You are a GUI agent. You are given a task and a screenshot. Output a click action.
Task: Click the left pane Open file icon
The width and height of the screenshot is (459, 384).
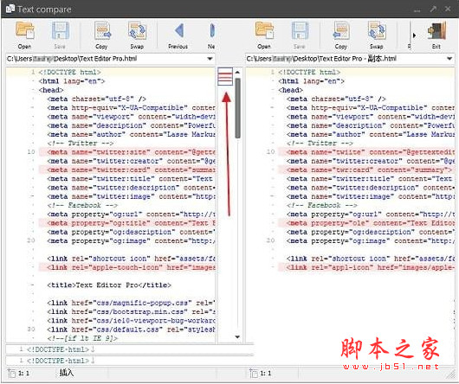[x=24, y=30]
